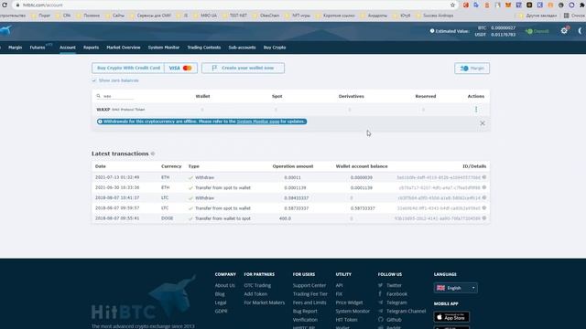Click the Facebook icon in Follow Us
The width and height of the screenshot is (586, 329).
coord(381,294)
